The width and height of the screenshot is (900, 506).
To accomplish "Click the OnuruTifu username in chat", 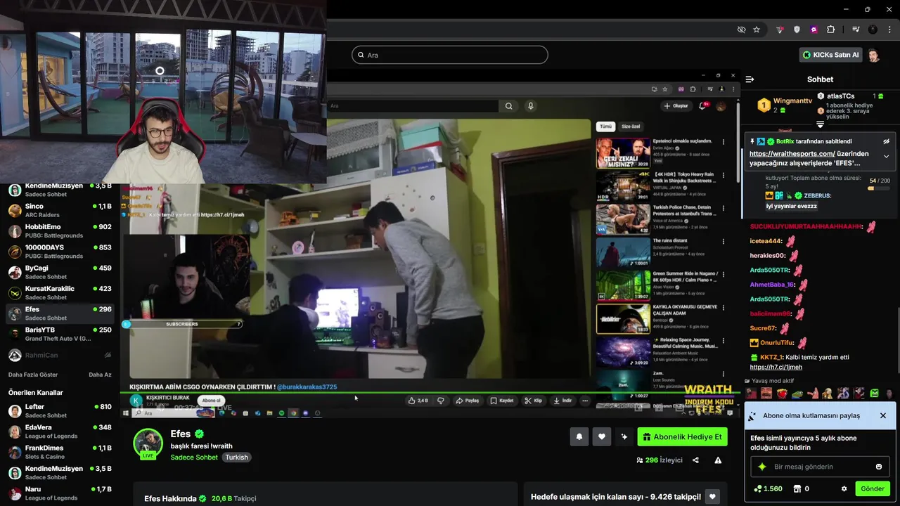I will point(776,343).
